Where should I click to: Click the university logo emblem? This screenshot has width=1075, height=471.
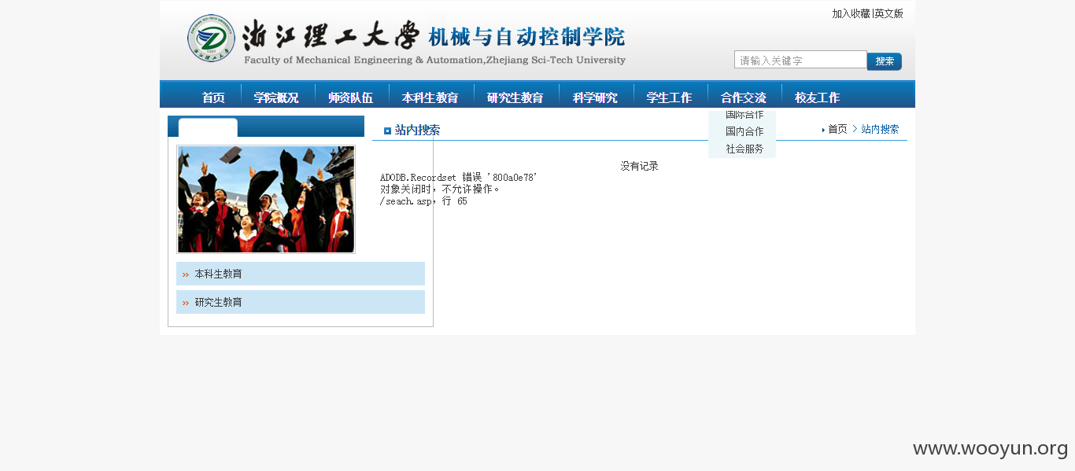[211, 39]
